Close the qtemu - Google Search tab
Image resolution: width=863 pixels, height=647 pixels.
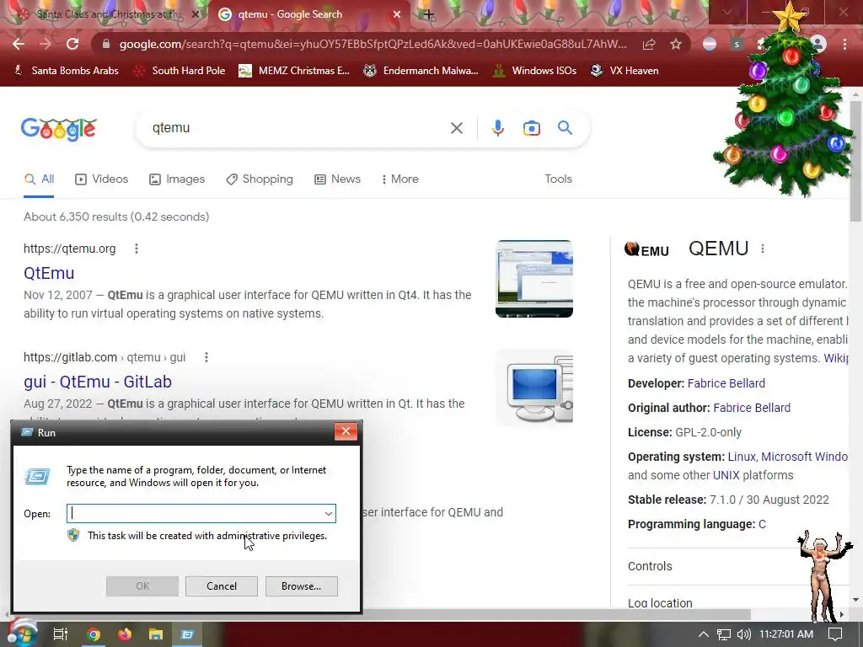397,14
